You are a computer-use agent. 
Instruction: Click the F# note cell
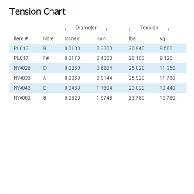(x=46, y=58)
